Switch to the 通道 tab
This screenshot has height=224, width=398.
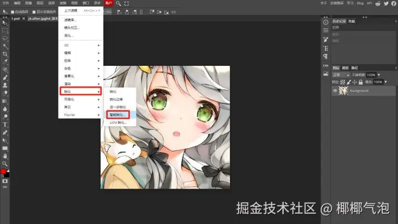(x=345, y=68)
